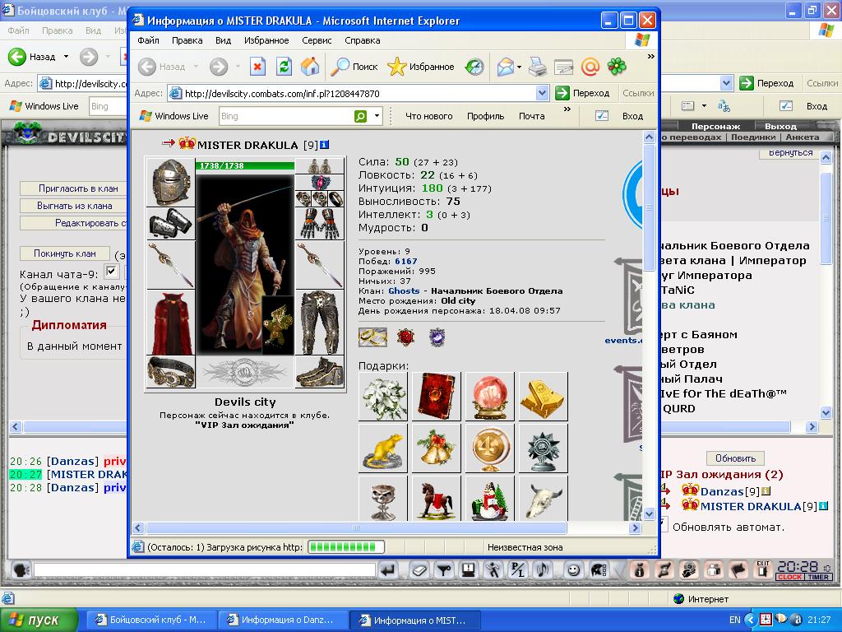Viewport: 842px width, 632px height.
Task: Click the gold bars gift
Action: pyautogui.click(x=543, y=397)
